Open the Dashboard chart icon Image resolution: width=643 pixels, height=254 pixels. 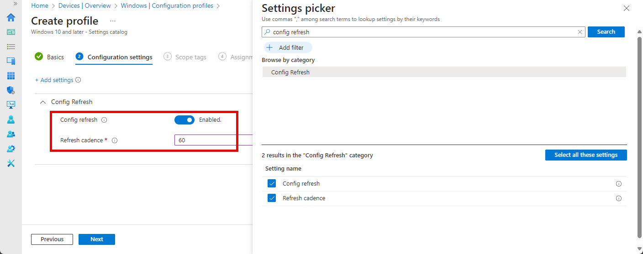point(11,32)
